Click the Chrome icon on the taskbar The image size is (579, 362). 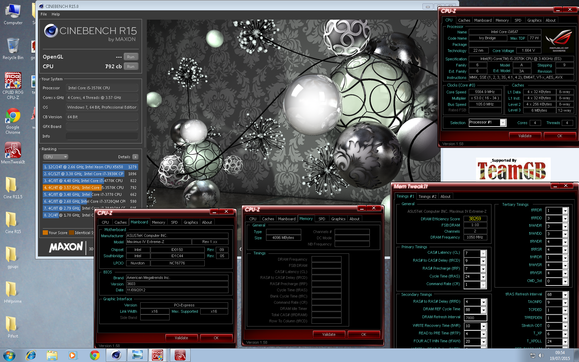[95, 355]
